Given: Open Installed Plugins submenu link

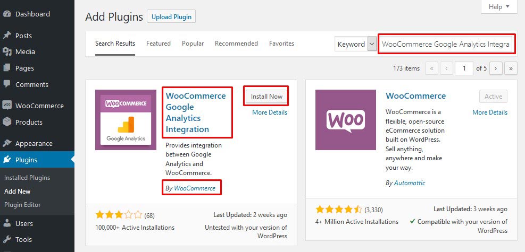Looking at the screenshot, I should 27,178.
